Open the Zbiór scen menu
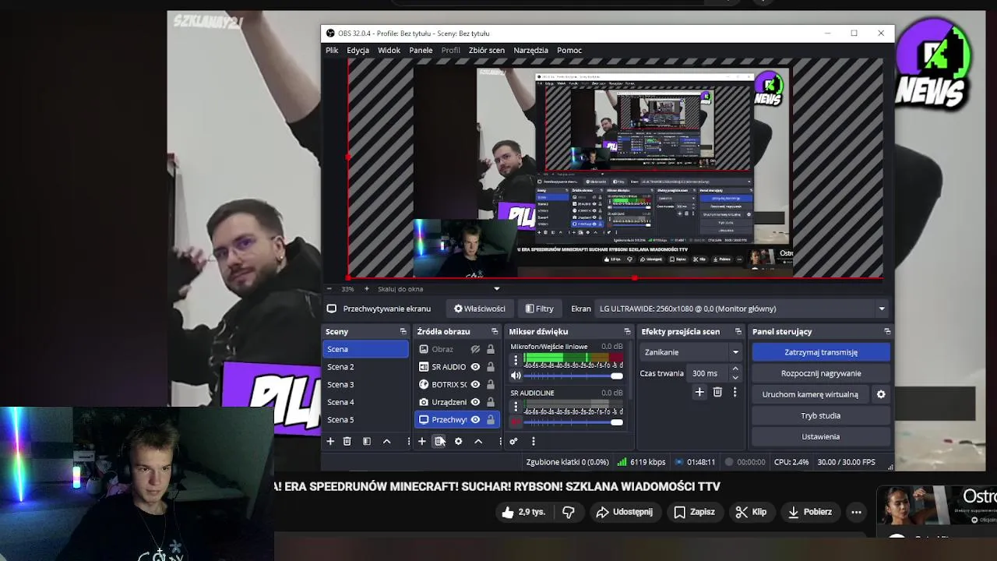The width and height of the screenshot is (997, 561). point(487,50)
